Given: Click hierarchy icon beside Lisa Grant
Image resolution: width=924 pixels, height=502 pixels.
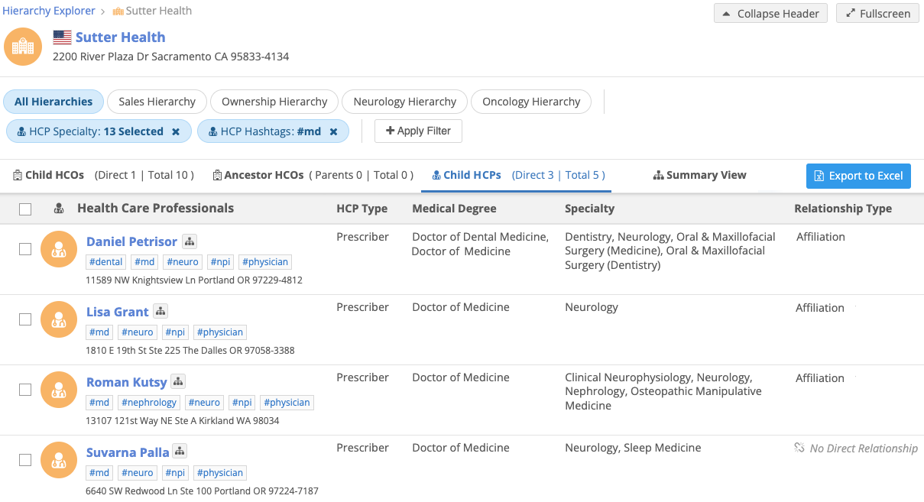Looking at the screenshot, I should (160, 311).
